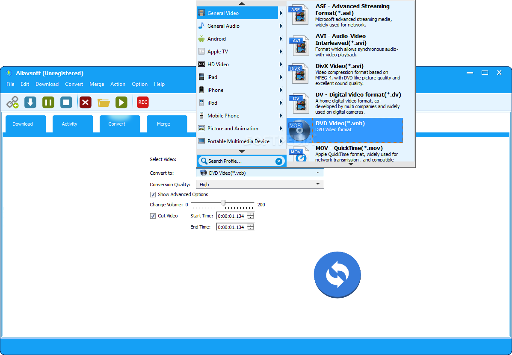Expand the Picture and Animation submenu arrow
The image size is (512, 355).
[x=281, y=129]
